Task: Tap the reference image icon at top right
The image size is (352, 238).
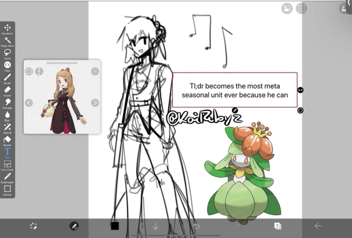Action: click(x=344, y=8)
